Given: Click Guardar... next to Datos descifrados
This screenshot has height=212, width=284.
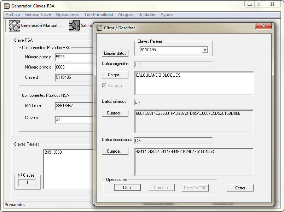Looking at the screenshot, I should [115, 151].
